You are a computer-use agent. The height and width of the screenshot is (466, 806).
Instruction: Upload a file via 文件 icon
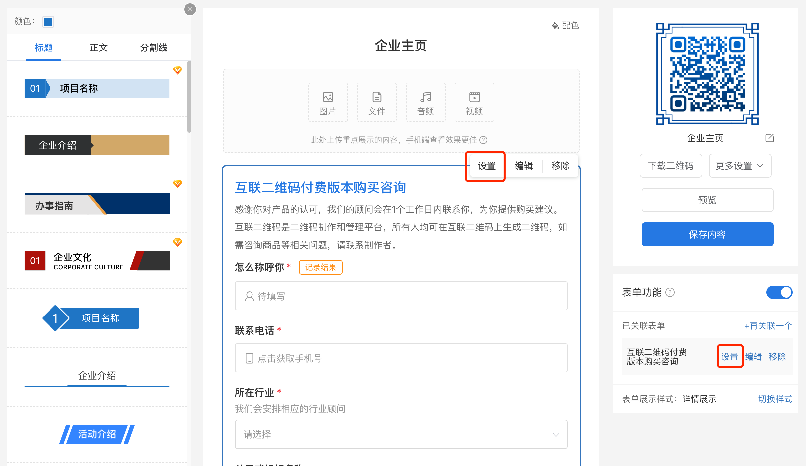pos(377,103)
